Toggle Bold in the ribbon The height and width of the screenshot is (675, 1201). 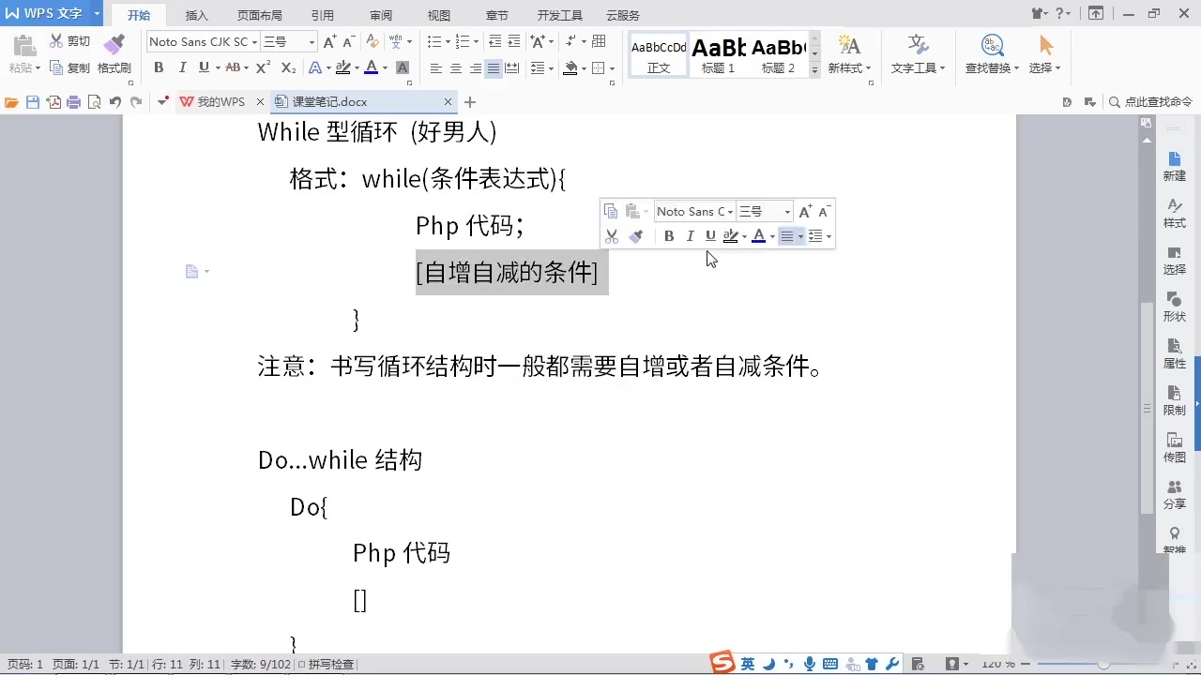159,67
